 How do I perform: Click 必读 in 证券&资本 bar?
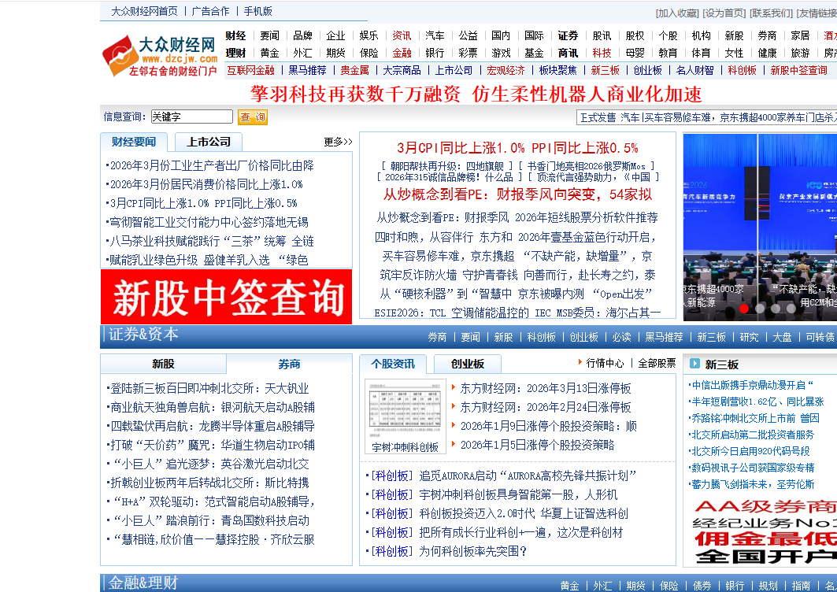tap(622, 337)
